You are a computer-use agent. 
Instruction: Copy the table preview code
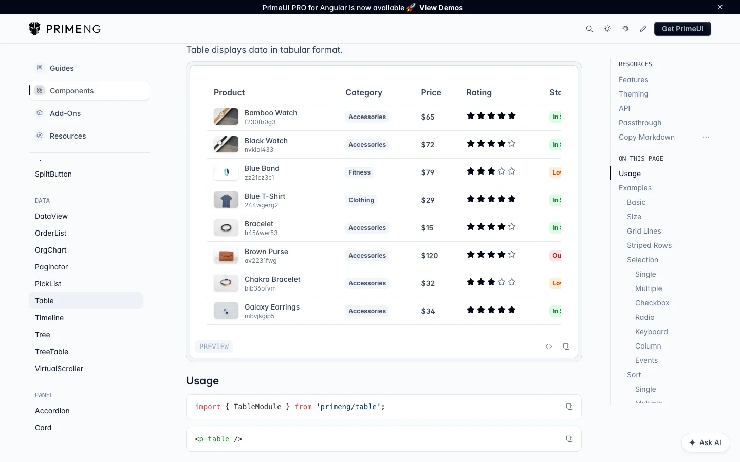click(x=566, y=346)
